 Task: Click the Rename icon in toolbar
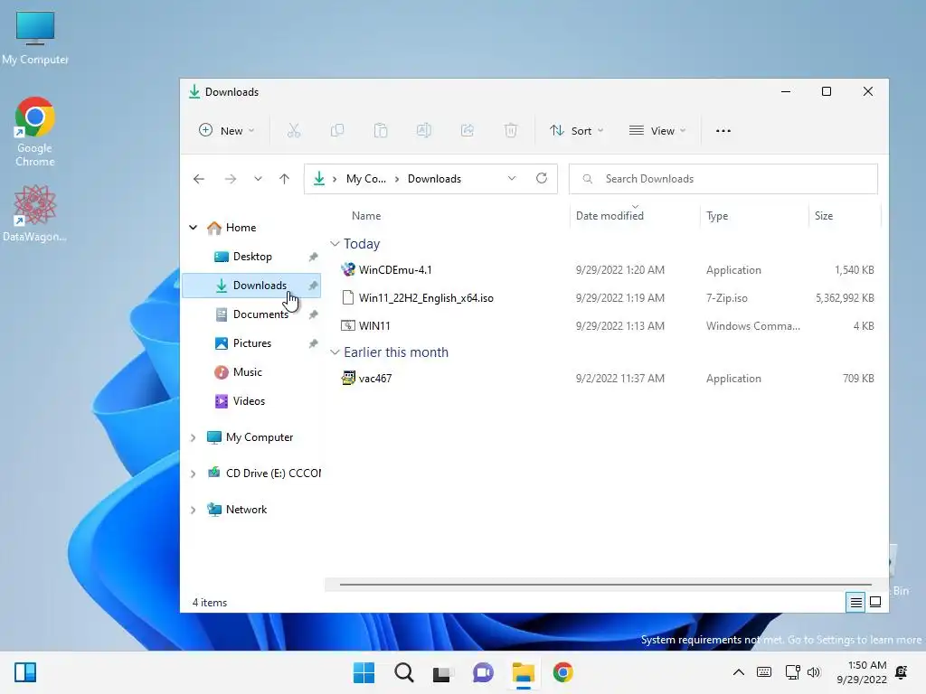(424, 130)
